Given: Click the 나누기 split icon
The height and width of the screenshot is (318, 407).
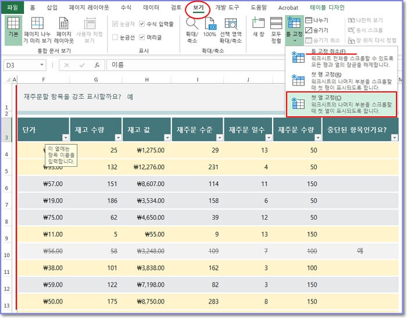Looking at the screenshot, I should [x=308, y=20].
